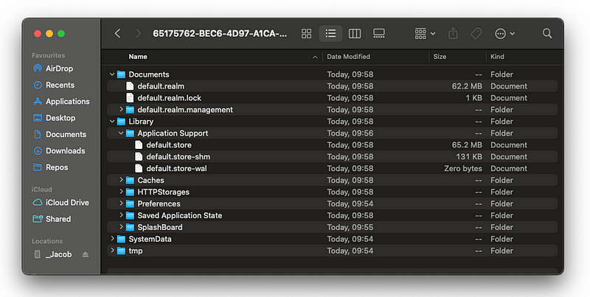Sort by Date Modified column header
This screenshot has height=297, width=590.
pyautogui.click(x=349, y=57)
